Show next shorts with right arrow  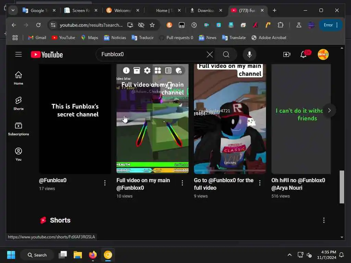[329, 110]
